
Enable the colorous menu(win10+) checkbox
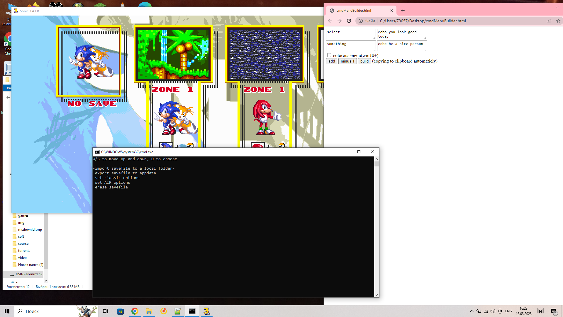[x=329, y=55]
